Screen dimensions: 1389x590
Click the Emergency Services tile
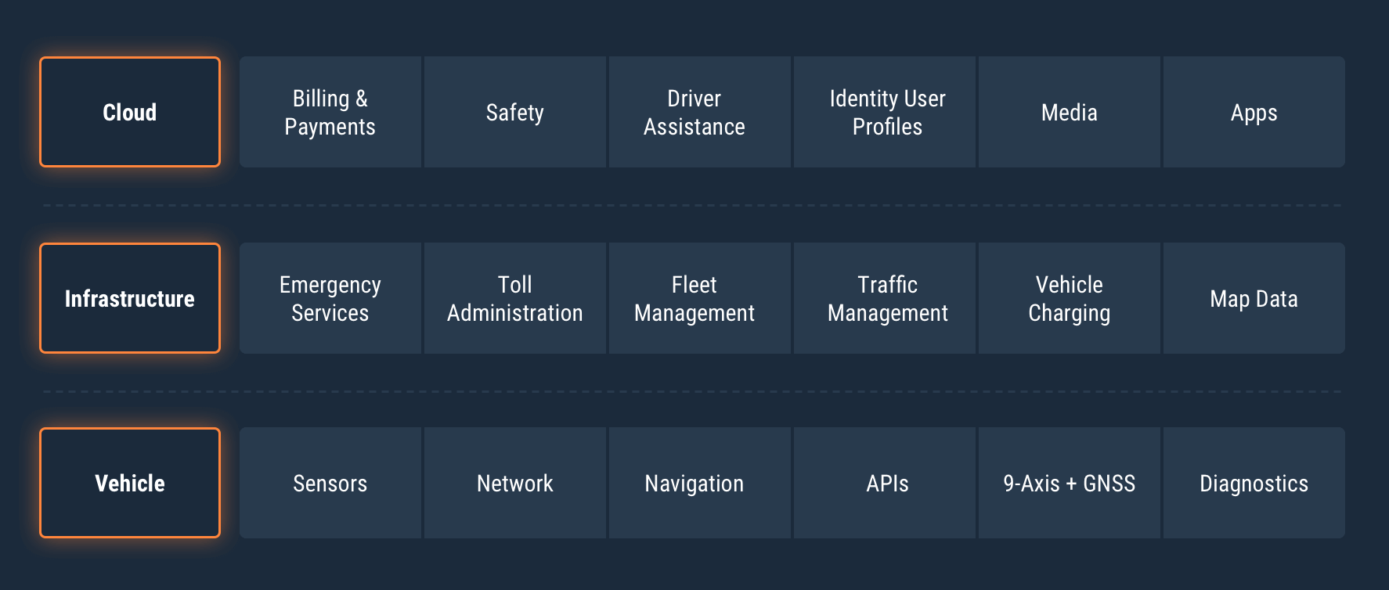tap(330, 298)
